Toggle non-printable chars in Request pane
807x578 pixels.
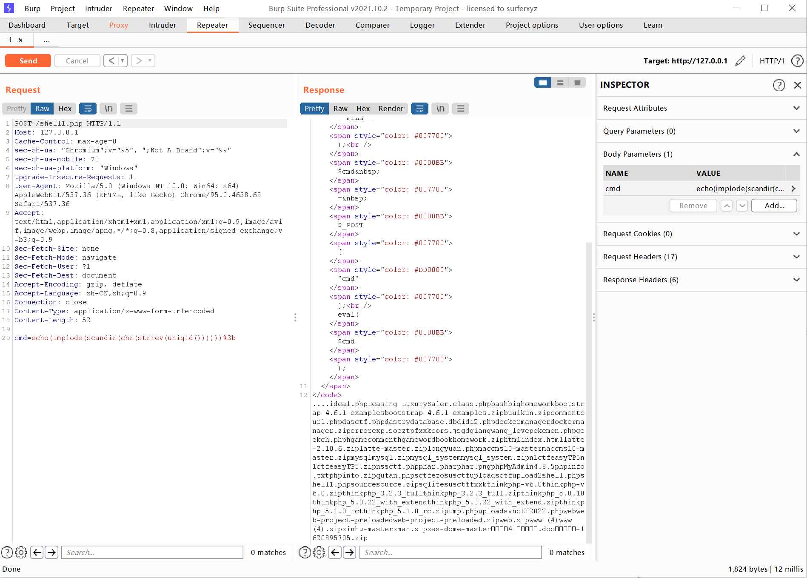pyautogui.click(x=108, y=109)
